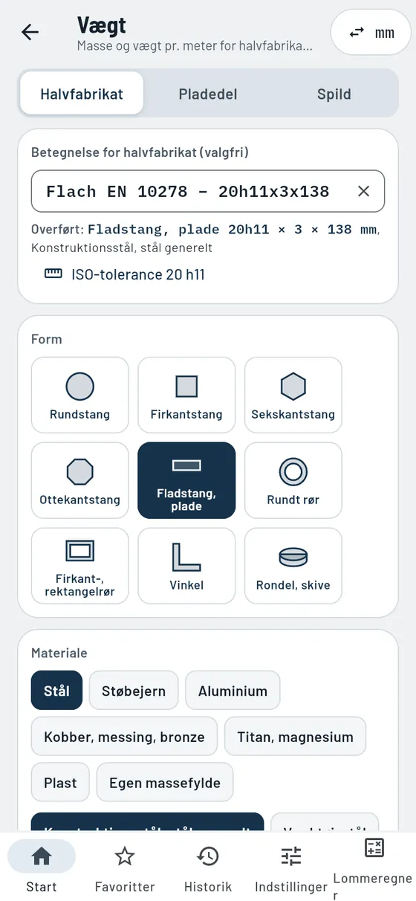The image size is (416, 901).
Task: Select the Rundt rør shape
Action: pyautogui.click(x=293, y=480)
